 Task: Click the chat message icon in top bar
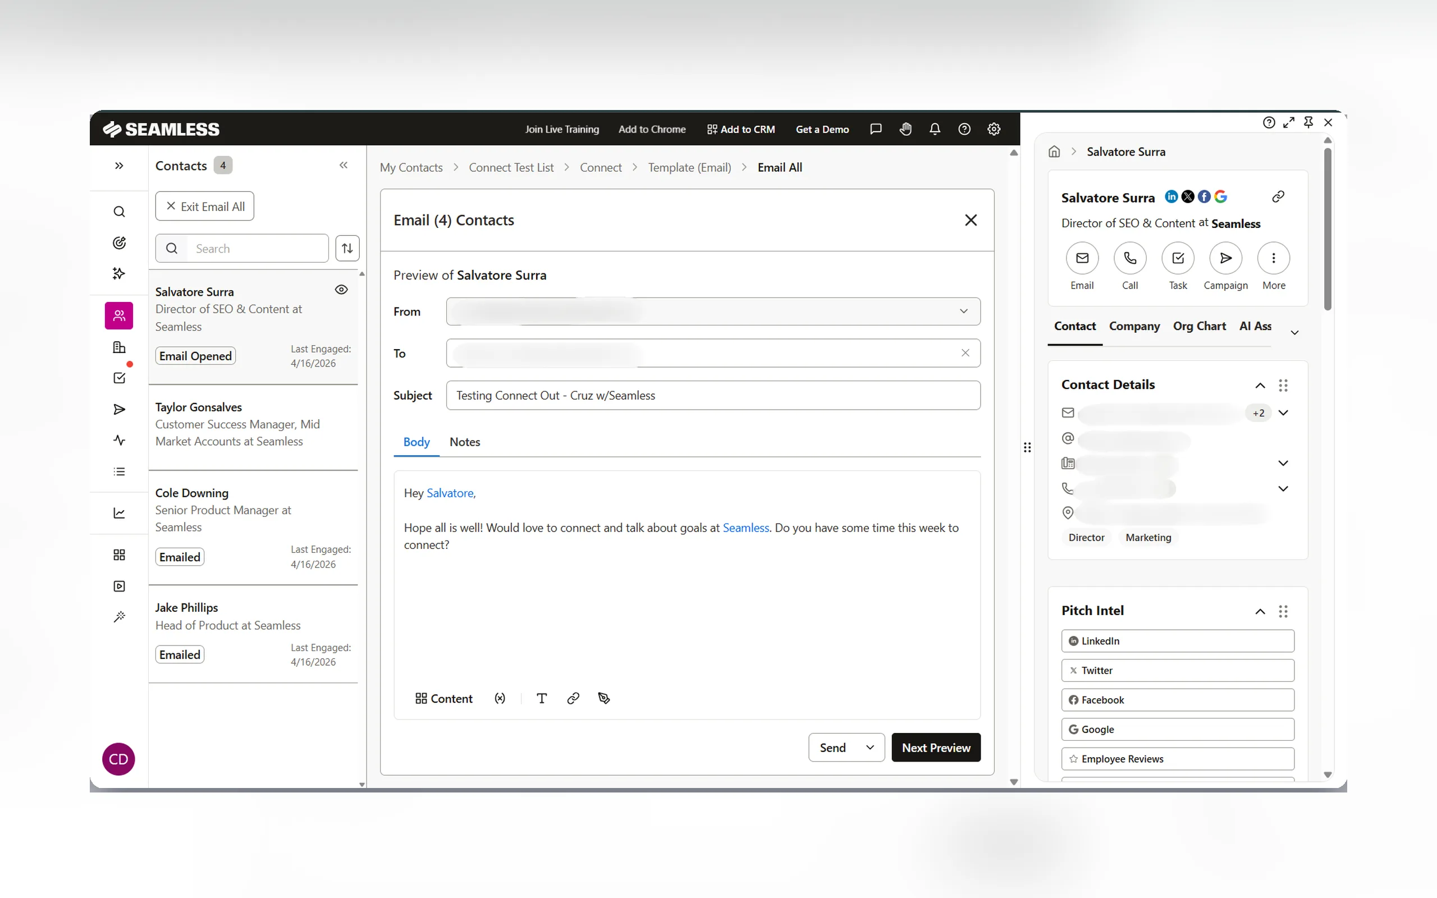point(875,129)
